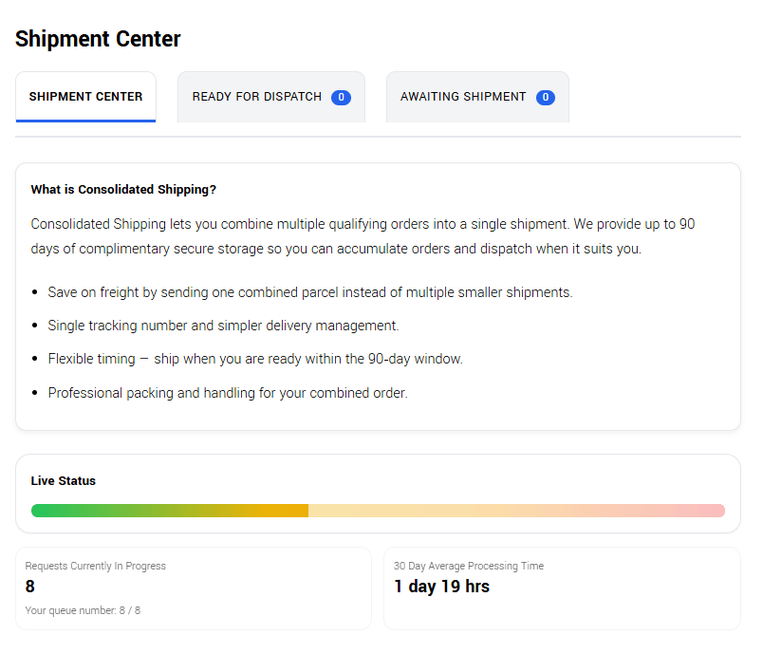Image resolution: width=781 pixels, height=653 pixels.
Task: Click the "What is Consolidated Shipping?" heading
Action: 123,190
